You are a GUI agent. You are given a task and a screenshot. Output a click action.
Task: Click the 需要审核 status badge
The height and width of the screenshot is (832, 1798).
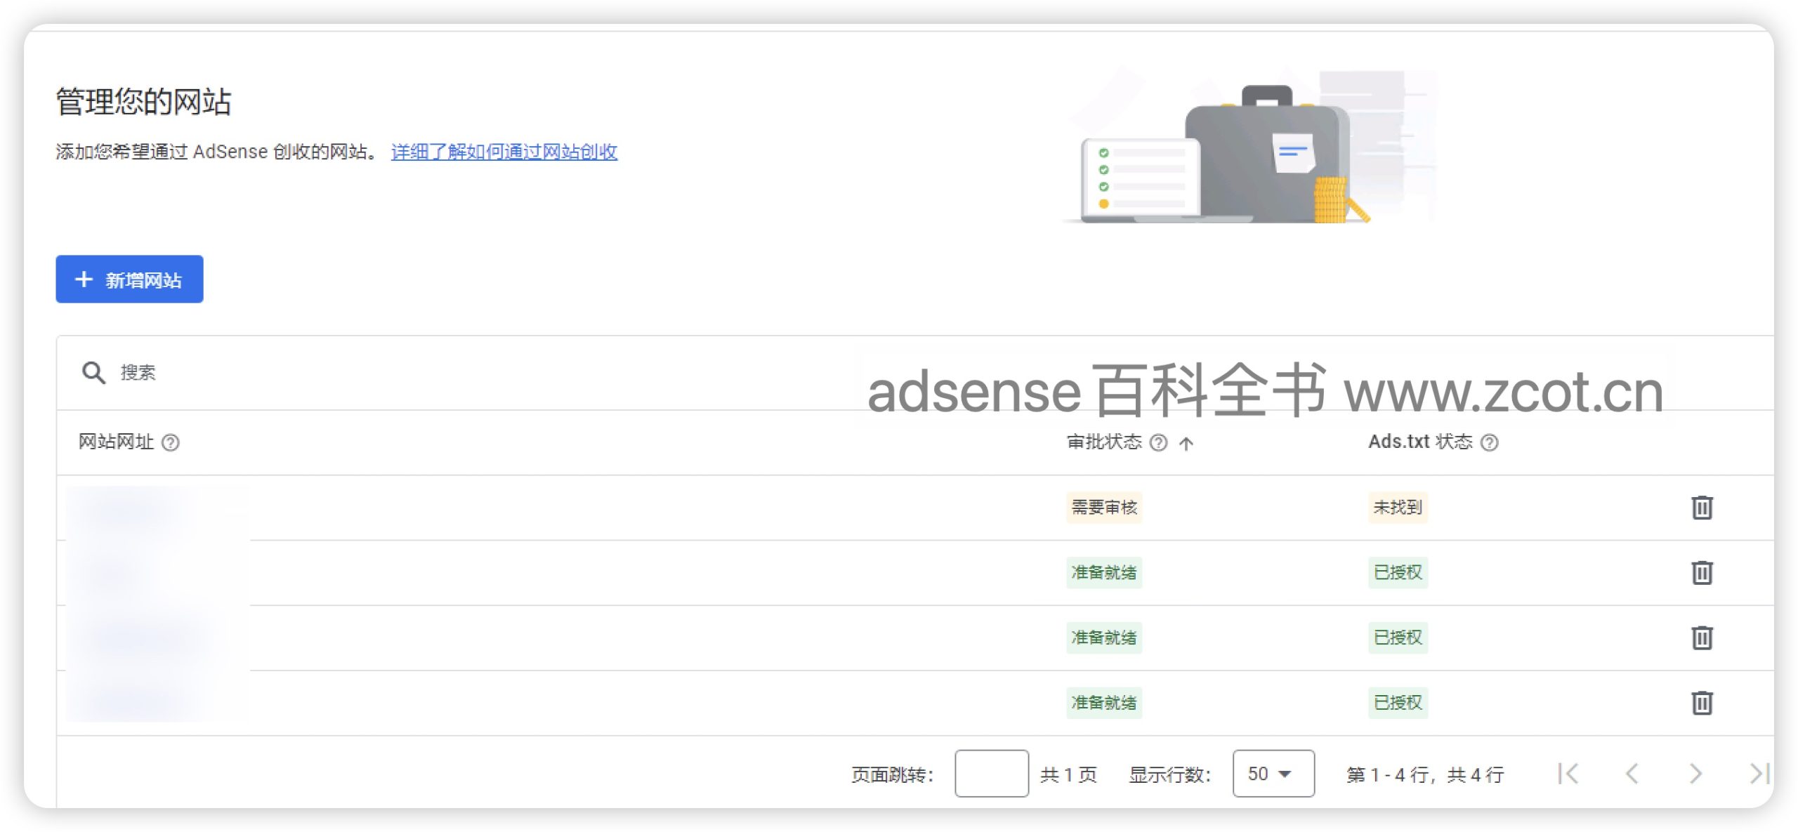click(1104, 507)
